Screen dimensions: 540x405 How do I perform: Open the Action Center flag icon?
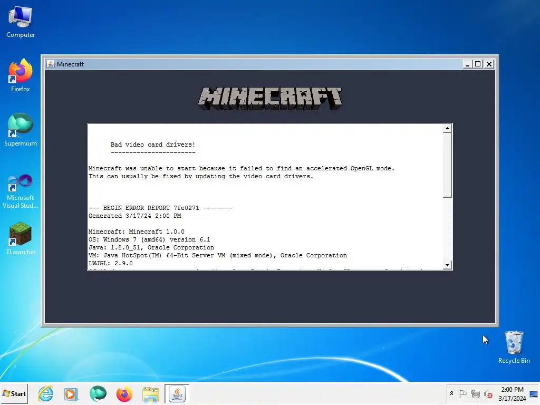[x=462, y=393]
